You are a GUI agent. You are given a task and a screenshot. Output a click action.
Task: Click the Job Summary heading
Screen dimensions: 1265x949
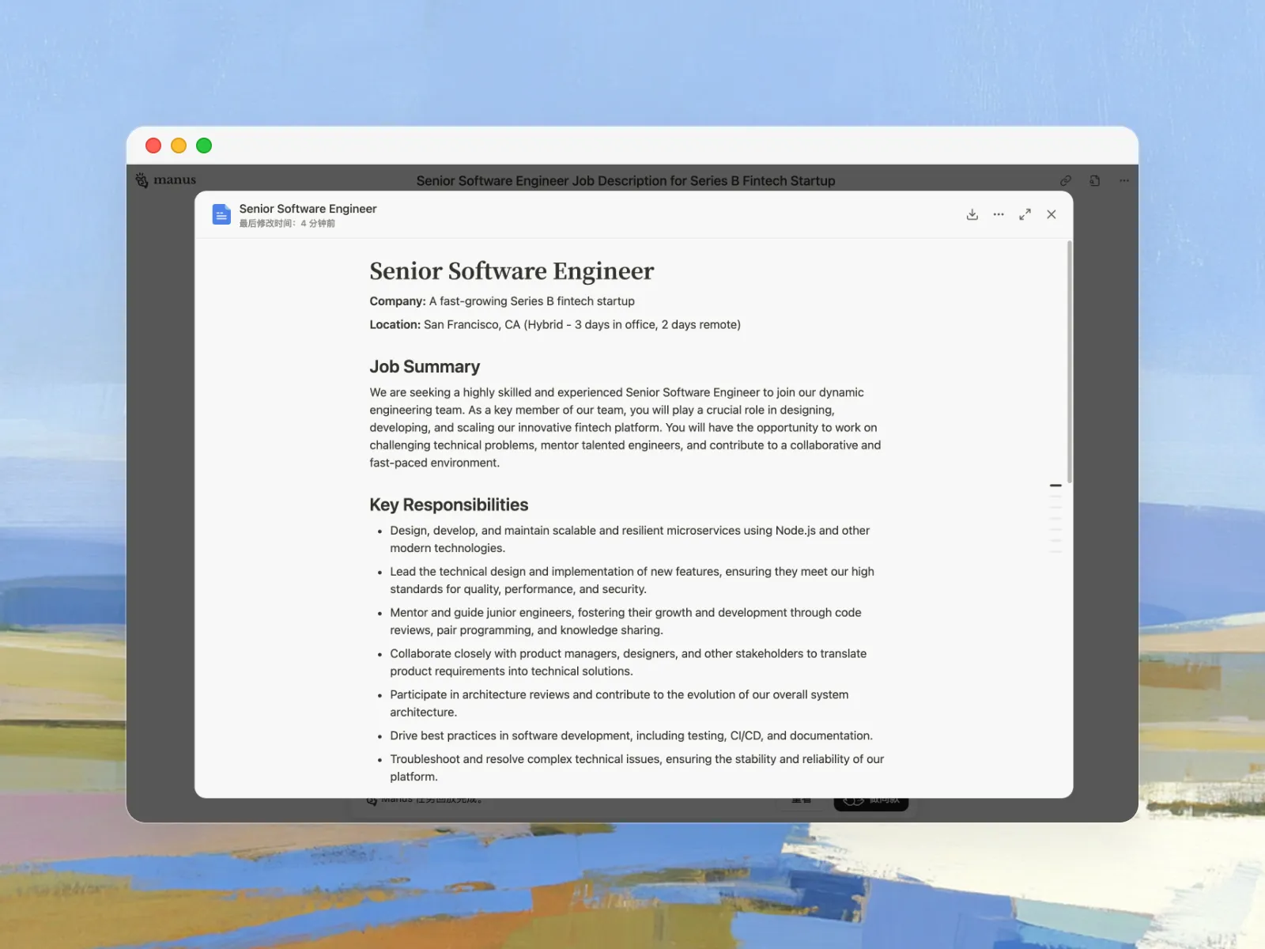[425, 367]
